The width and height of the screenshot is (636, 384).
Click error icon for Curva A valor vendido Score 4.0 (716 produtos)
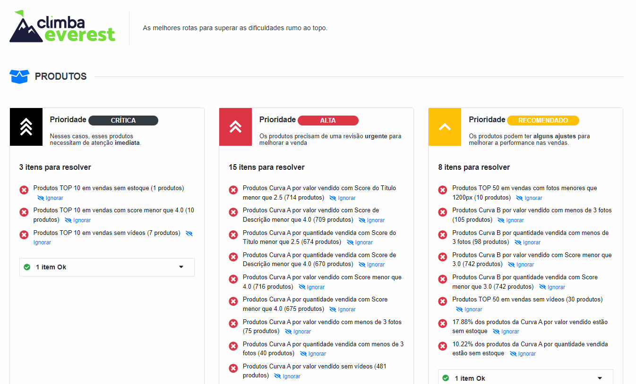[x=233, y=279]
